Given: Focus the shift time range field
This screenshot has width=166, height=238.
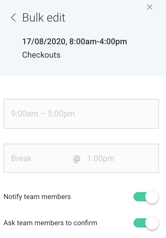Looking at the screenshot, I should [81, 114].
